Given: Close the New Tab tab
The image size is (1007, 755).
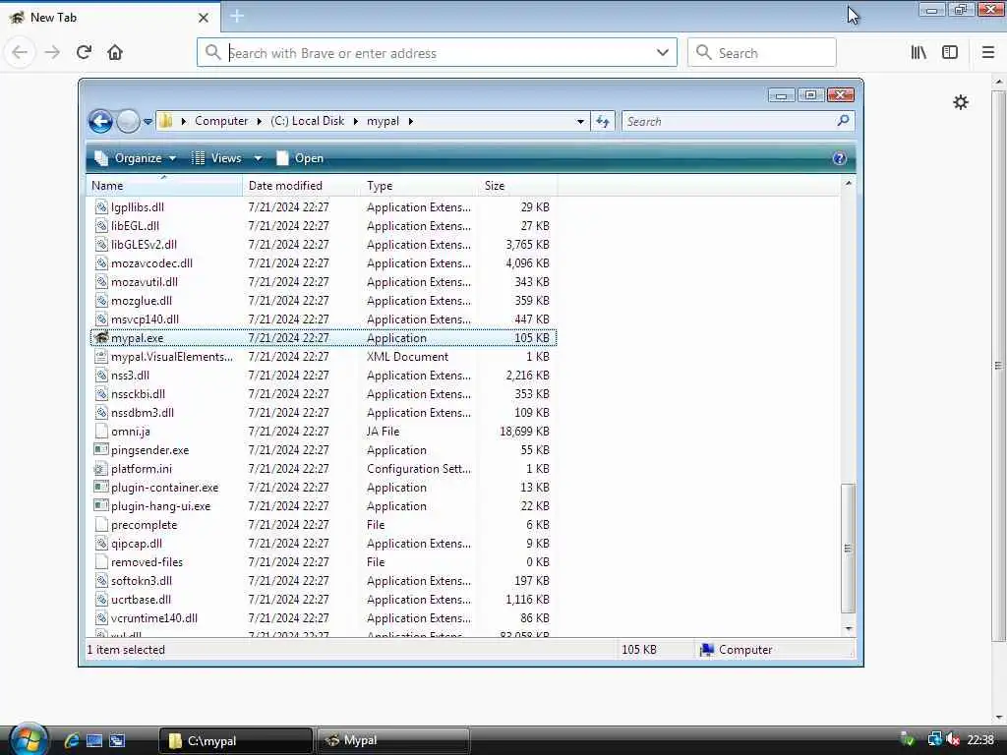Looking at the screenshot, I should [x=204, y=18].
